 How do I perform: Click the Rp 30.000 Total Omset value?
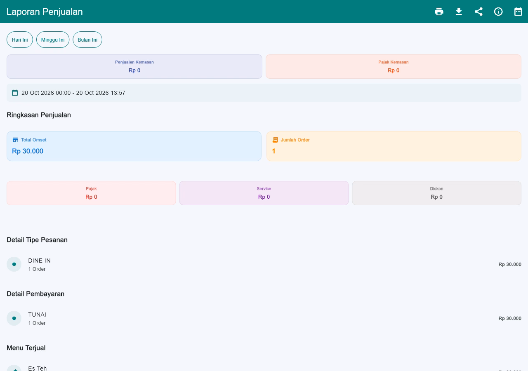point(28,151)
